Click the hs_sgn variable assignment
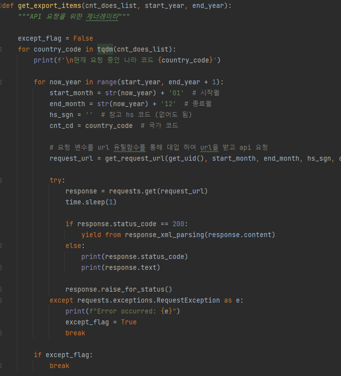The image size is (341, 376). [61, 115]
